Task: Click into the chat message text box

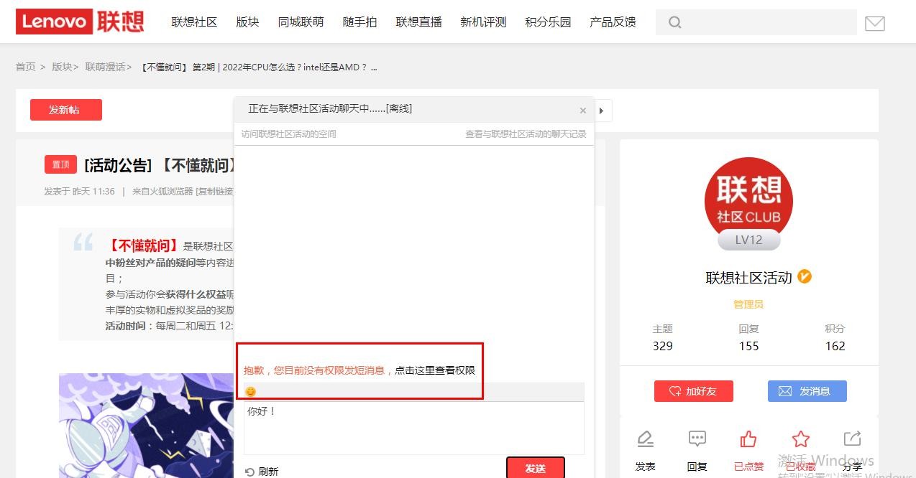Action: (413, 427)
